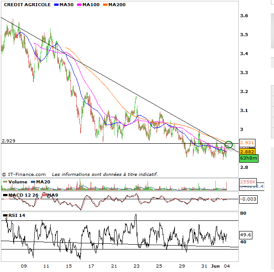Click the black MACD 12 26 legend icon
The width and height of the screenshot is (274, 272).
5,195
